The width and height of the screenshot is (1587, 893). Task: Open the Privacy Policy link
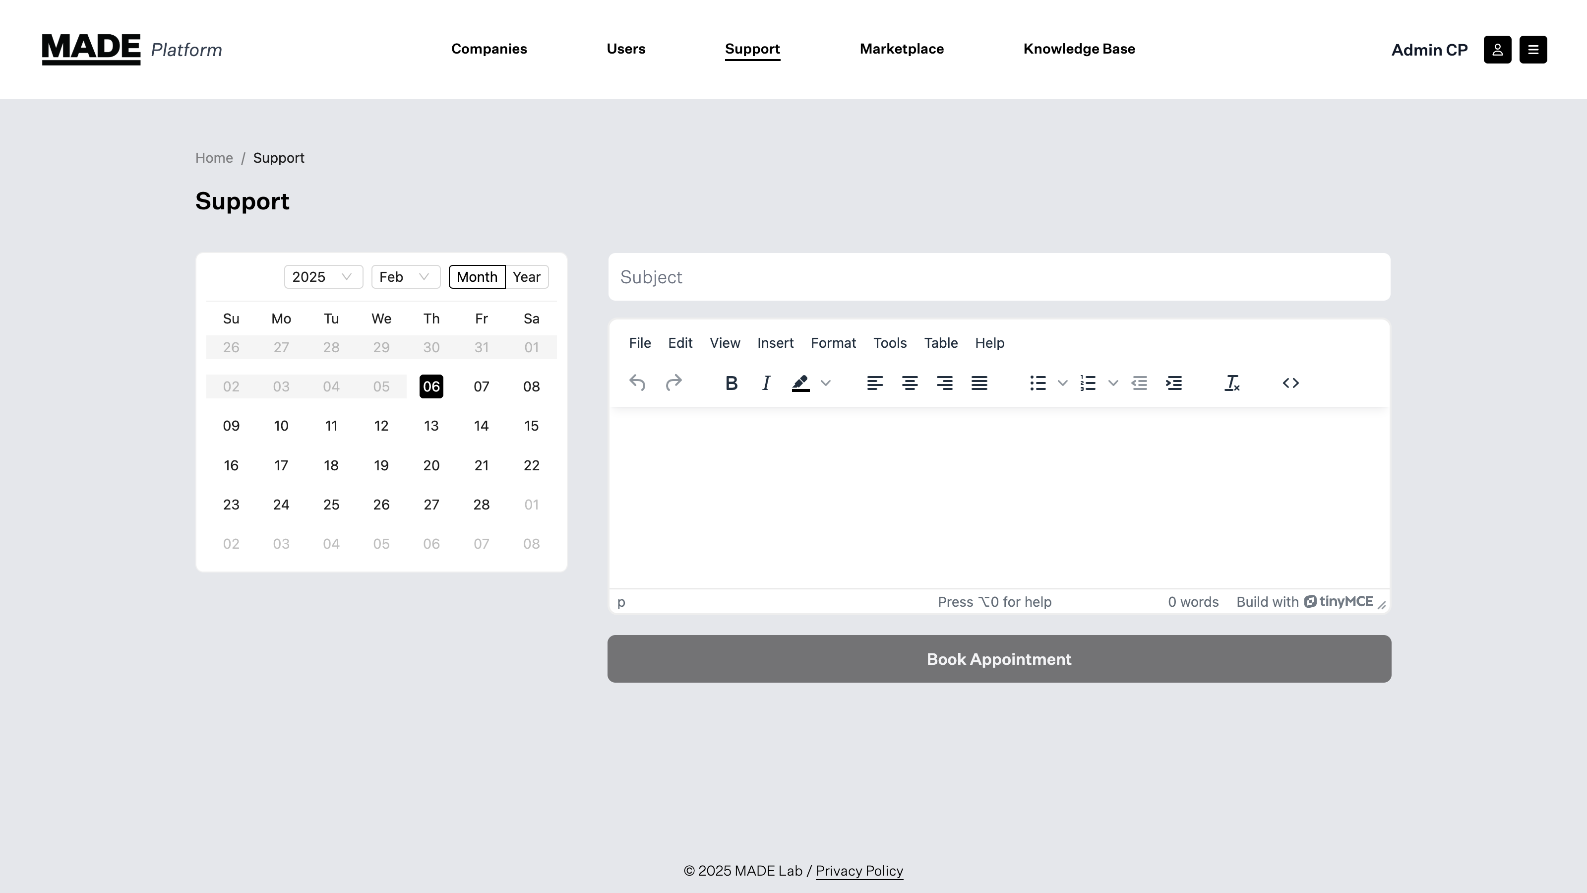pos(859,871)
